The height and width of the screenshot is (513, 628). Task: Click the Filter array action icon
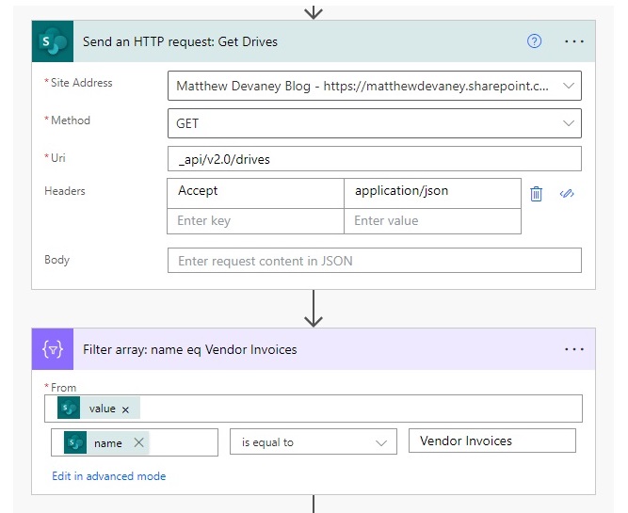pyautogui.click(x=53, y=349)
